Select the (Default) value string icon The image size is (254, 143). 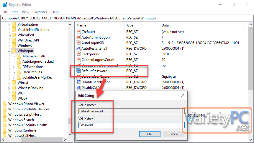tap(78, 31)
